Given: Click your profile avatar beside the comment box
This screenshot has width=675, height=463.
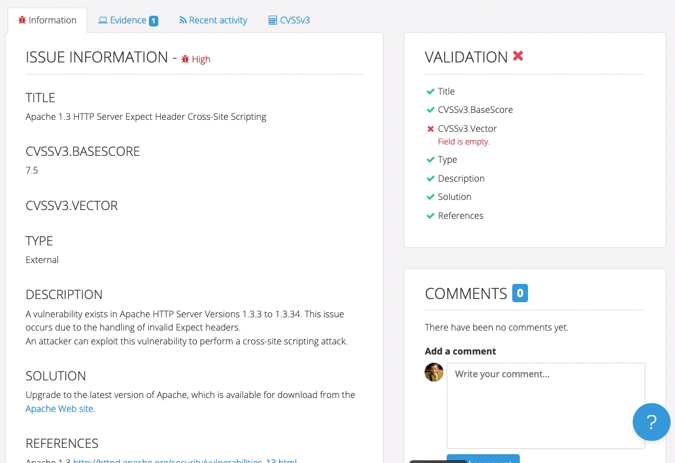Looking at the screenshot, I should [x=433, y=372].
